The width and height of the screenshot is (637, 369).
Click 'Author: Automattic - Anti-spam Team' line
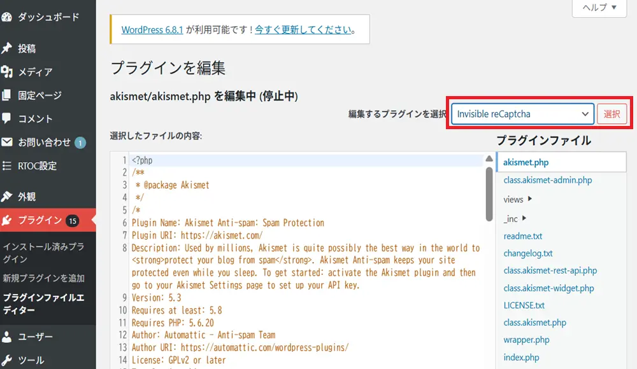pos(204,335)
